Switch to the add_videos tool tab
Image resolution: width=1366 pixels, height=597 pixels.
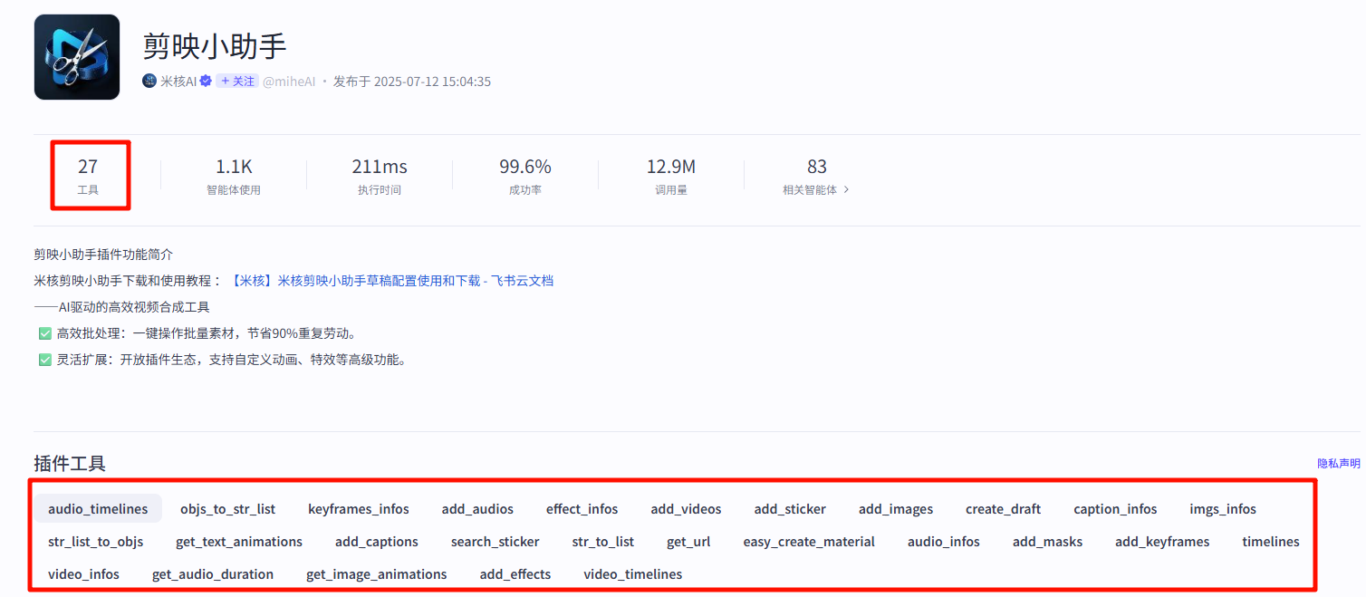point(686,509)
